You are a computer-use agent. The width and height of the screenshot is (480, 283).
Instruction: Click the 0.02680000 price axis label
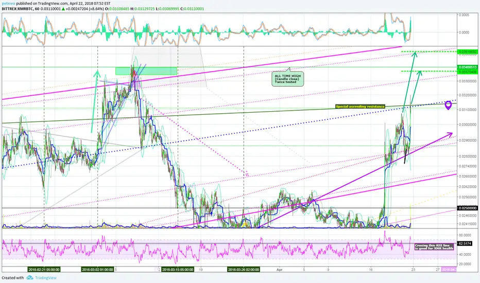tap(467, 176)
